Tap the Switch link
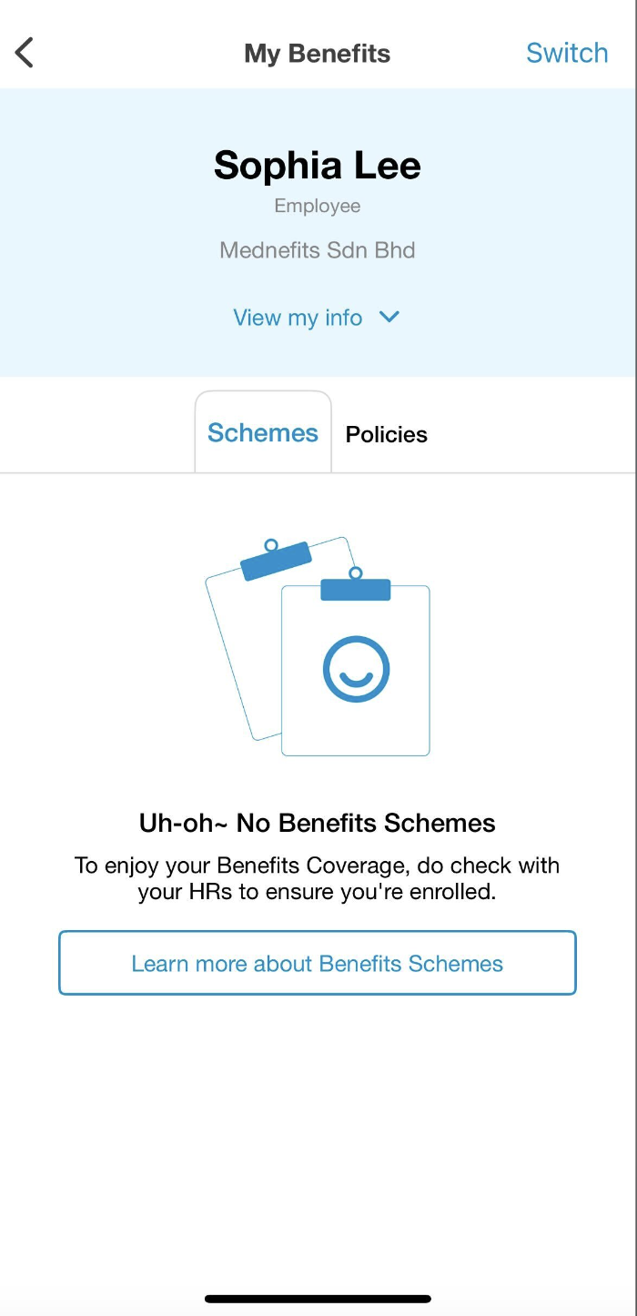The height and width of the screenshot is (1316, 637). point(567,53)
